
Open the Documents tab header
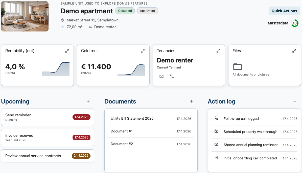click(x=120, y=101)
